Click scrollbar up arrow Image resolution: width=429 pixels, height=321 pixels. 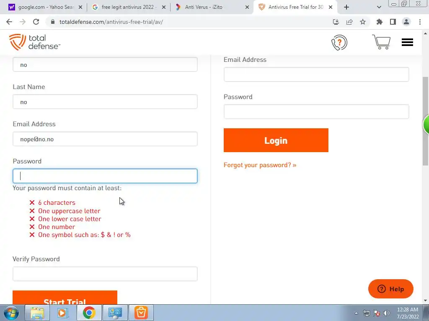(425, 33)
